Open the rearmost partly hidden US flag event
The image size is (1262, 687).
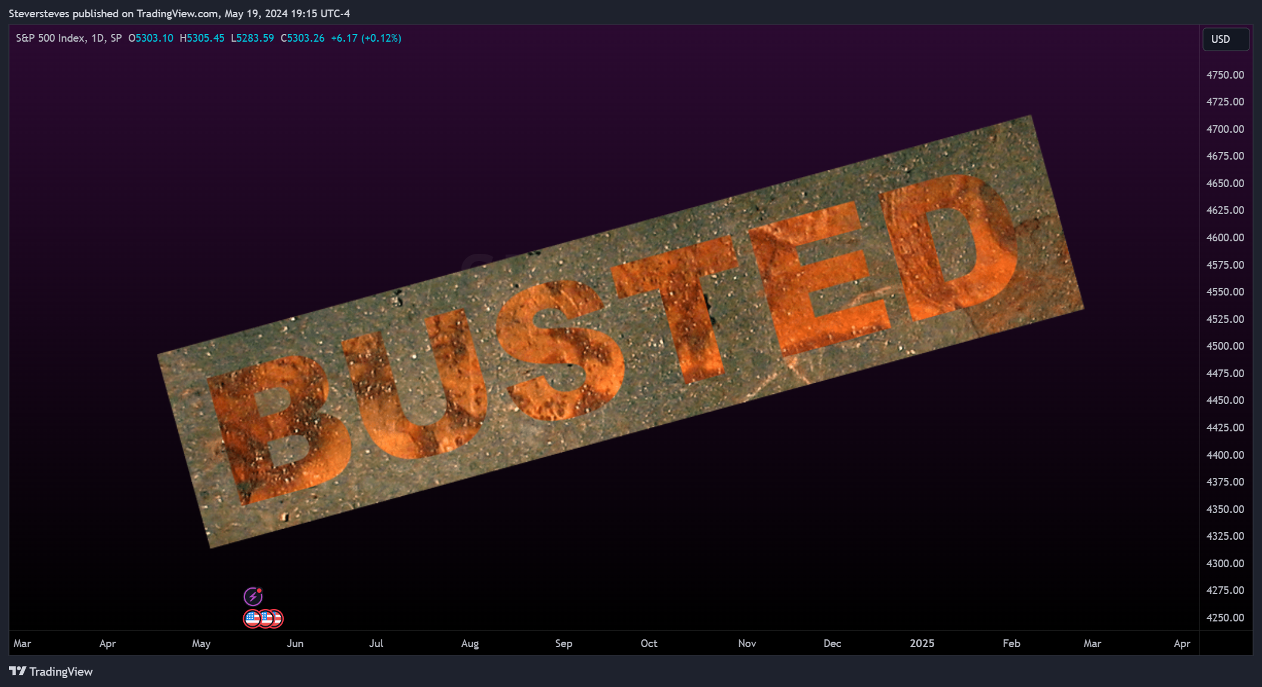[x=278, y=618]
